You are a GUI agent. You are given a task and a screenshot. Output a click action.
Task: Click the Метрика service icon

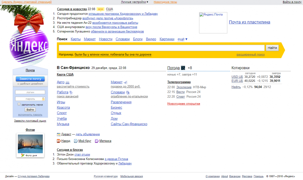[x=97, y=141]
